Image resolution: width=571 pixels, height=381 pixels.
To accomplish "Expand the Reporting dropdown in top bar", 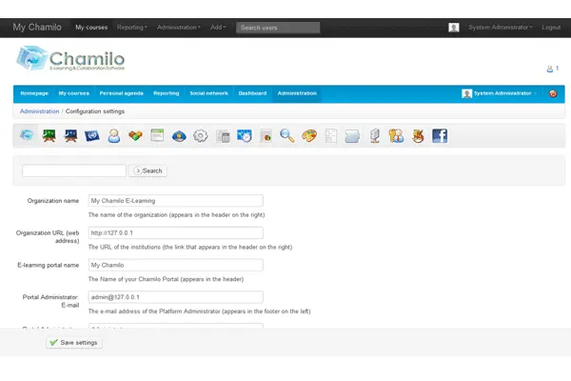I will (132, 28).
